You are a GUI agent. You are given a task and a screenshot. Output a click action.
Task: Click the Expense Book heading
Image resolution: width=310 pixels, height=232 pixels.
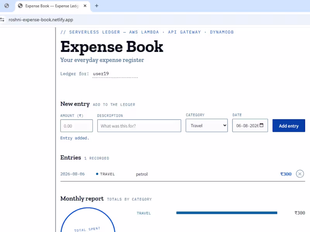112,47
